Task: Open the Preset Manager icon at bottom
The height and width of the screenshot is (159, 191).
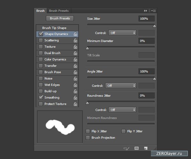Action: coord(137,148)
